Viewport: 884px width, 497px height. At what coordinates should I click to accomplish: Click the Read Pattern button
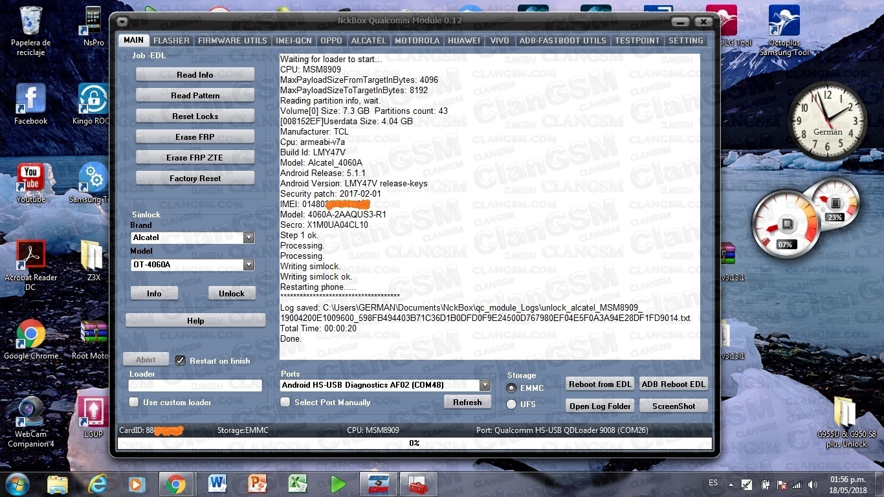(195, 96)
